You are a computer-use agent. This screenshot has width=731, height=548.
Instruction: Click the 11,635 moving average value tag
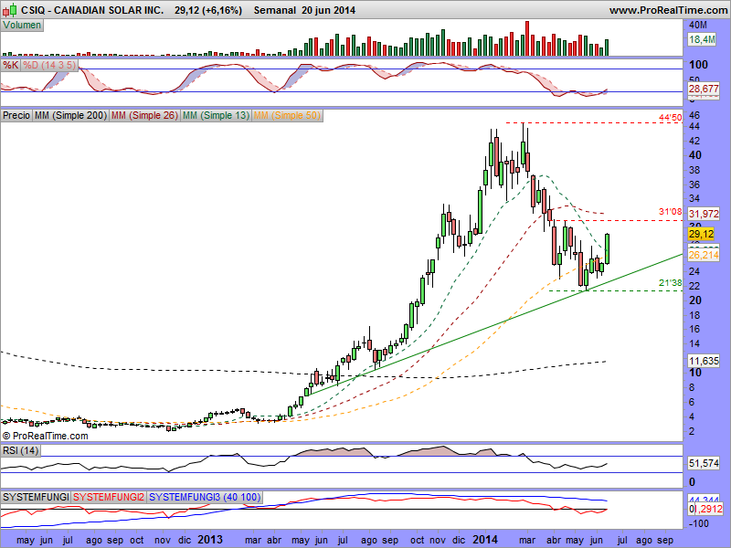coord(704,360)
